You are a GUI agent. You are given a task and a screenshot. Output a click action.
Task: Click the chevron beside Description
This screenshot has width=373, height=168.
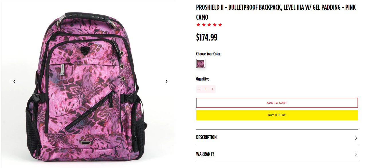(356, 138)
